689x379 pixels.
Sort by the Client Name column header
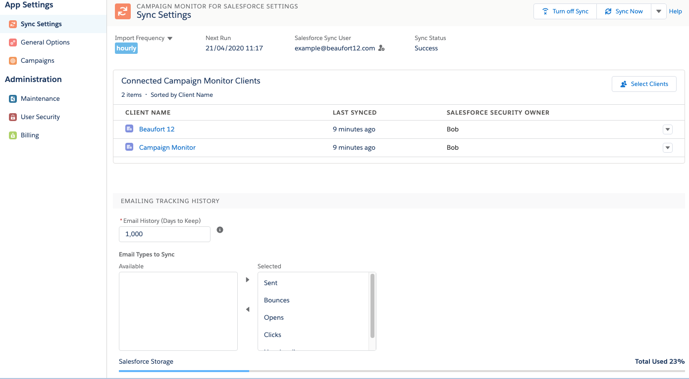tap(148, 113)
